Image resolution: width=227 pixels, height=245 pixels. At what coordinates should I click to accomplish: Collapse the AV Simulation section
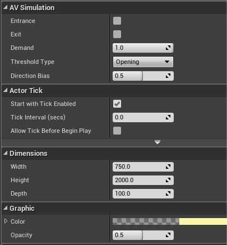[x=6, y=7]
